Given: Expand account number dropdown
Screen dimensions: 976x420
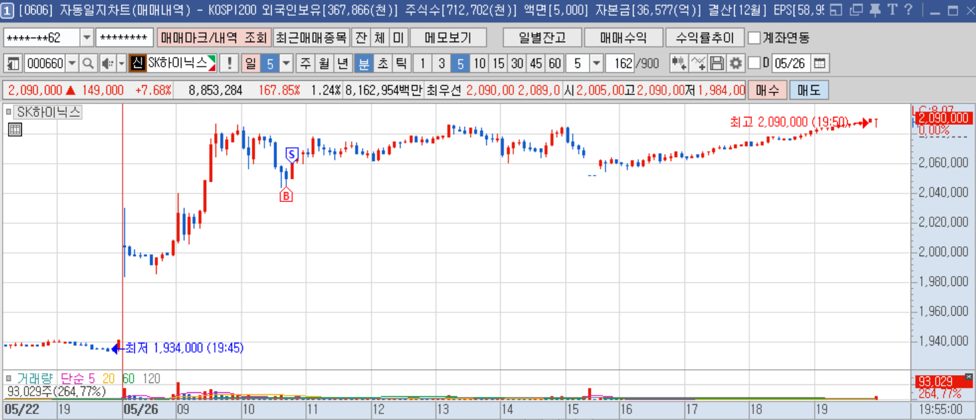Looking at the screenshot, I should coord(87,38).
